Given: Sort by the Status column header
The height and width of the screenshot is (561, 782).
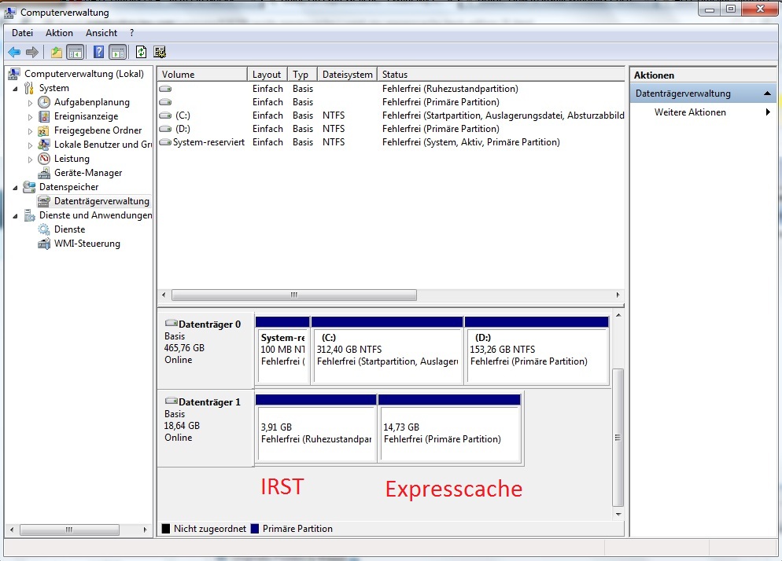Looking at the screenshot, I should click(500, 74).
